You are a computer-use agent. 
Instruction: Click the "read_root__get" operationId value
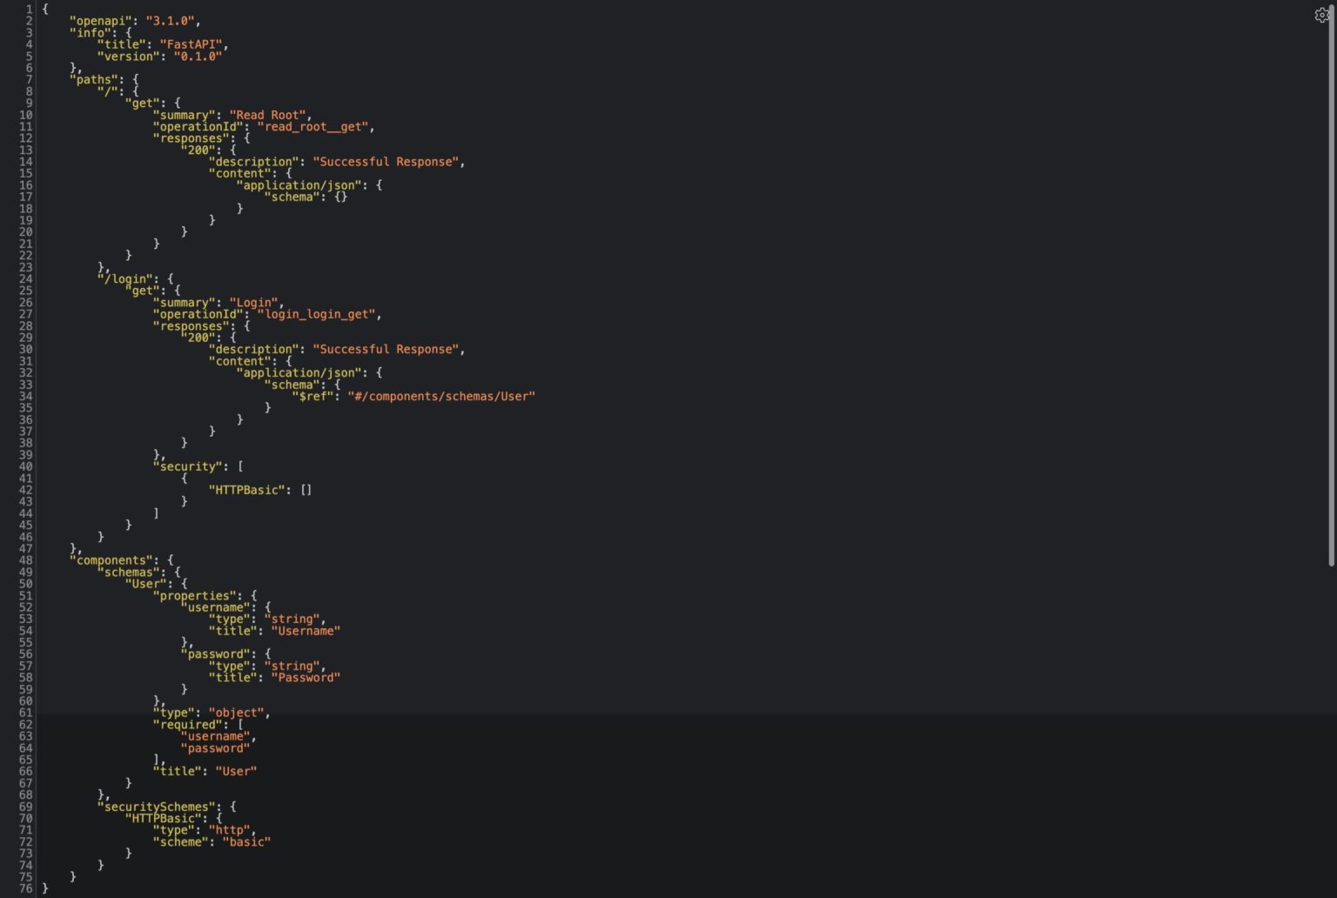click(x=315, y=127)
